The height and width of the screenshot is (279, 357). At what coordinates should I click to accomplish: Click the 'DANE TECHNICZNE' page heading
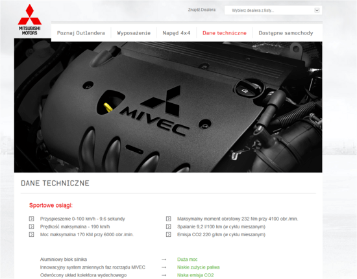click(x=55, y=183)
